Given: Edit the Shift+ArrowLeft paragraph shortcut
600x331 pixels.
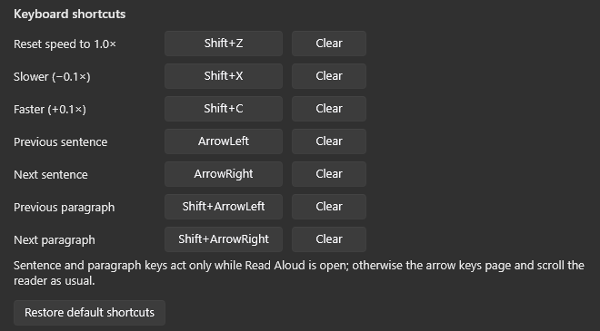Looking at the screenshot, I should [224, 207].
